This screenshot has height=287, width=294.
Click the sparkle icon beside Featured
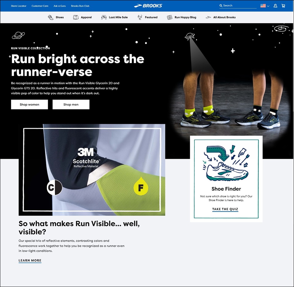(140, 17)
